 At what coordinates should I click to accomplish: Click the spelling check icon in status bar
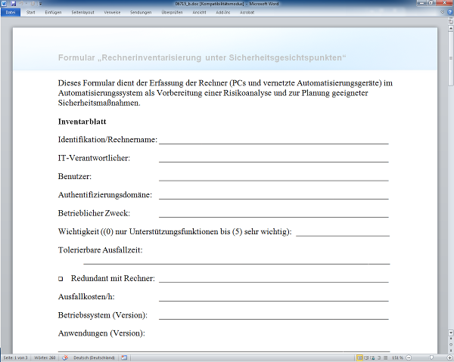click(64, 357)
